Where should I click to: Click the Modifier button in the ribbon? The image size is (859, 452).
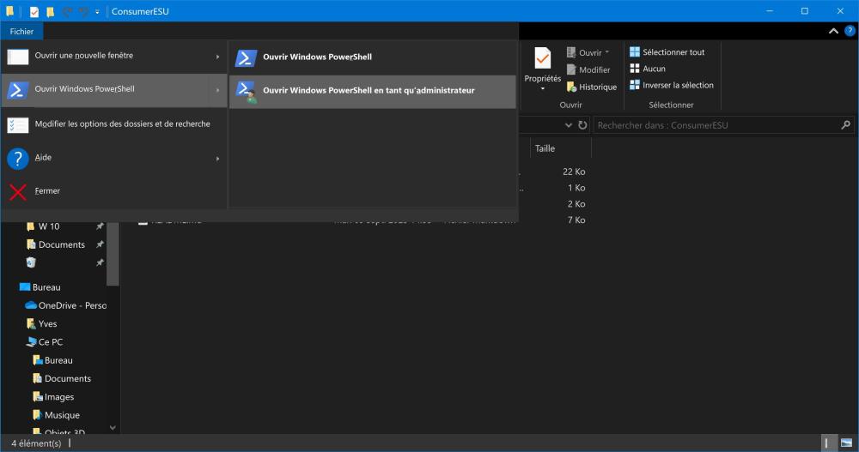(594, 69)
